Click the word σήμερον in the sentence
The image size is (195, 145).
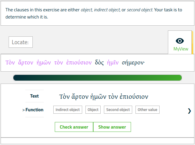coord(133,63)
